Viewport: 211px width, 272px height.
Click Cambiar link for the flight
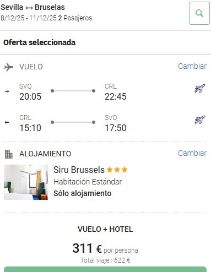[192, 66]
